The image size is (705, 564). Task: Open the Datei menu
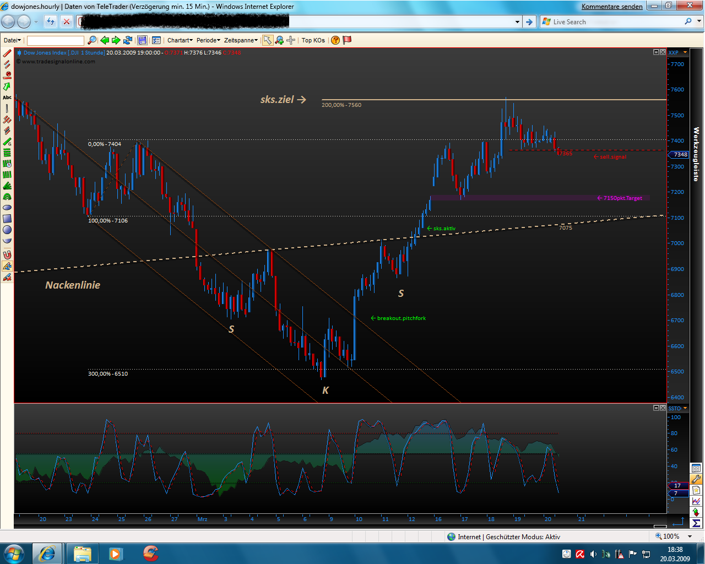[x=12, y=40]
